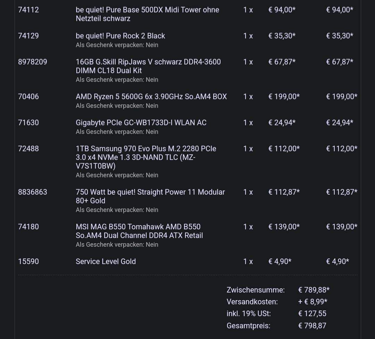Open the be quiet! Pure Rock 2 Black item

[120, 36]
